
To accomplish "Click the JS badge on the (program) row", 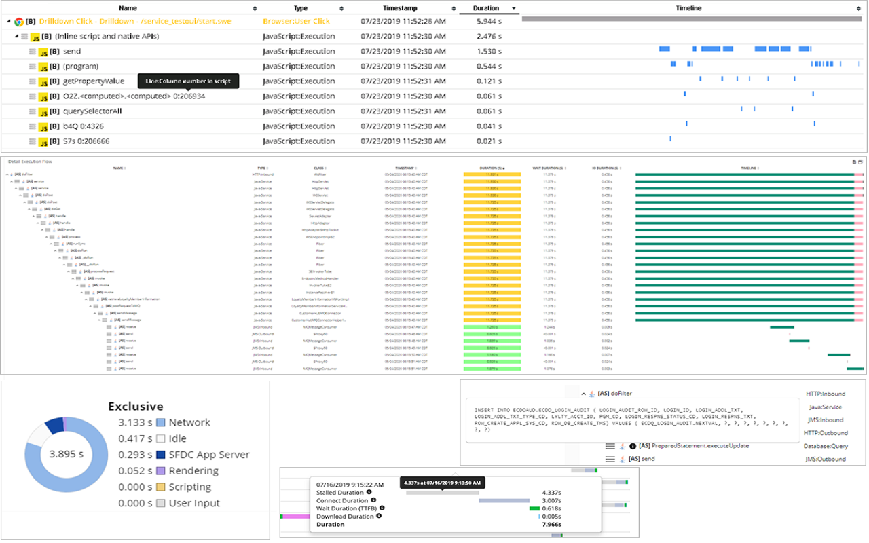I will point(45,66).
